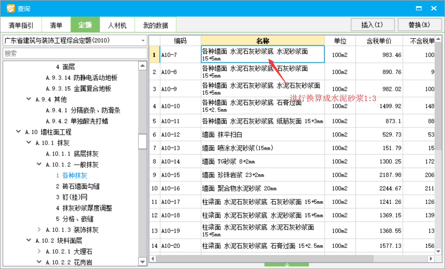Open the 我的数据 tab
445x269 pixels.
click(x=156, y=25)
